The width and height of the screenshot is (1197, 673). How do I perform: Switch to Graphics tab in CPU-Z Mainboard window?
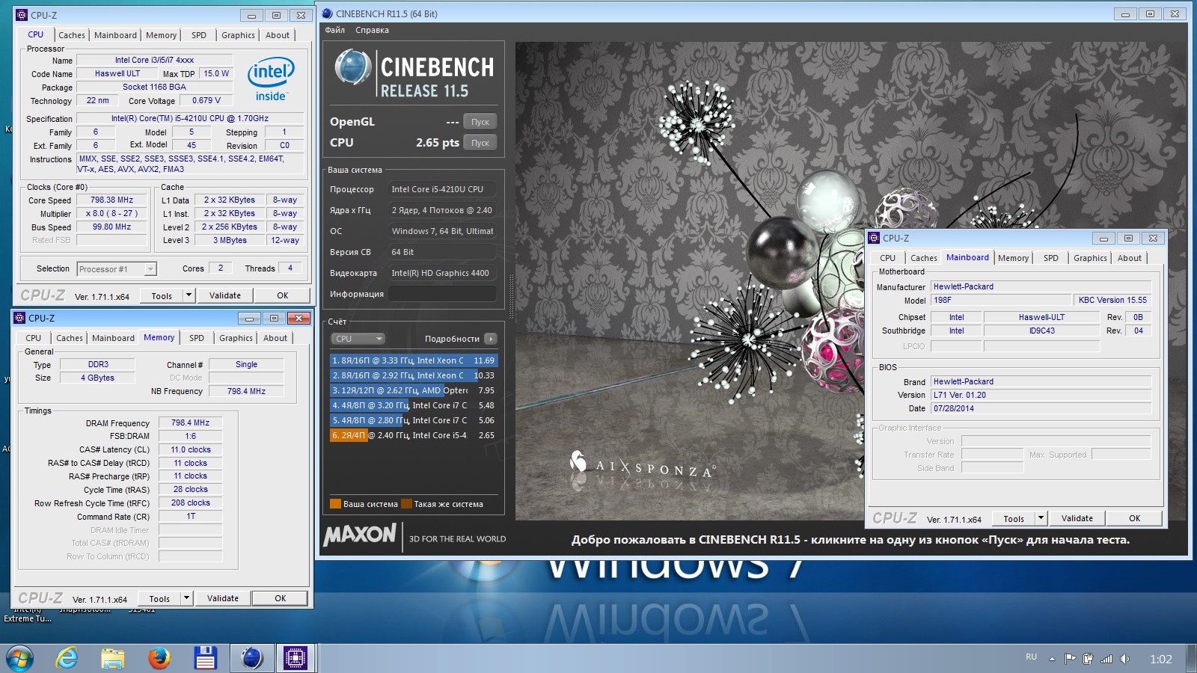(x=1090, y=258)
